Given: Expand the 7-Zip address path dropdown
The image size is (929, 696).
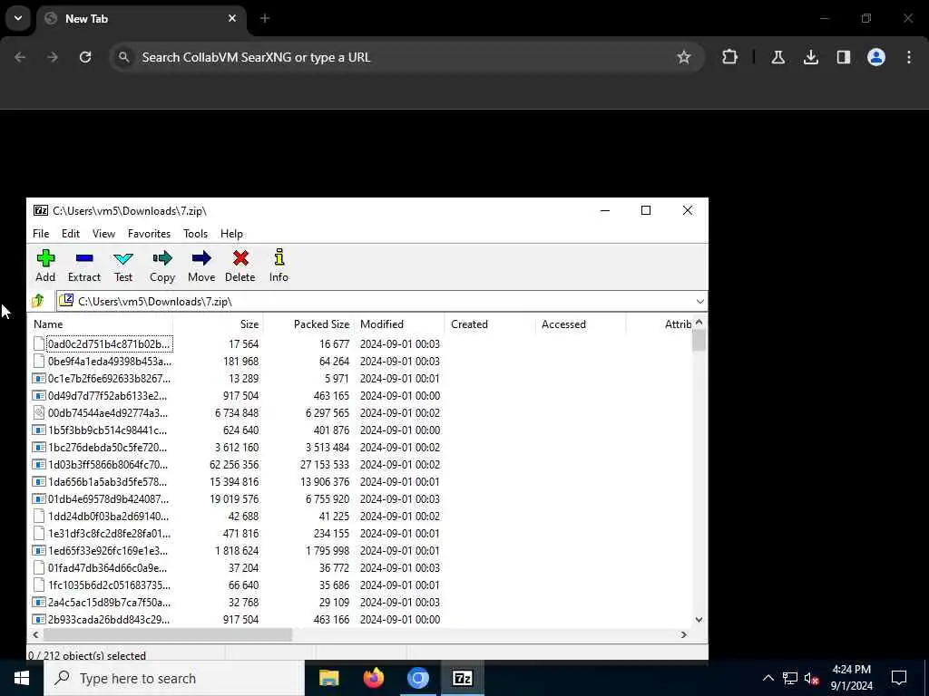Looking at the screenshot, I should point(699,301).
